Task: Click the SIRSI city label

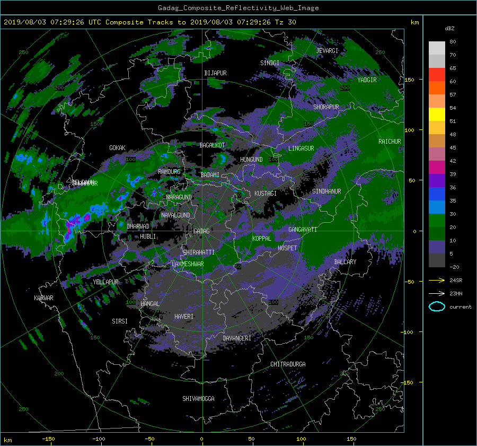Action: click(120, 321)
